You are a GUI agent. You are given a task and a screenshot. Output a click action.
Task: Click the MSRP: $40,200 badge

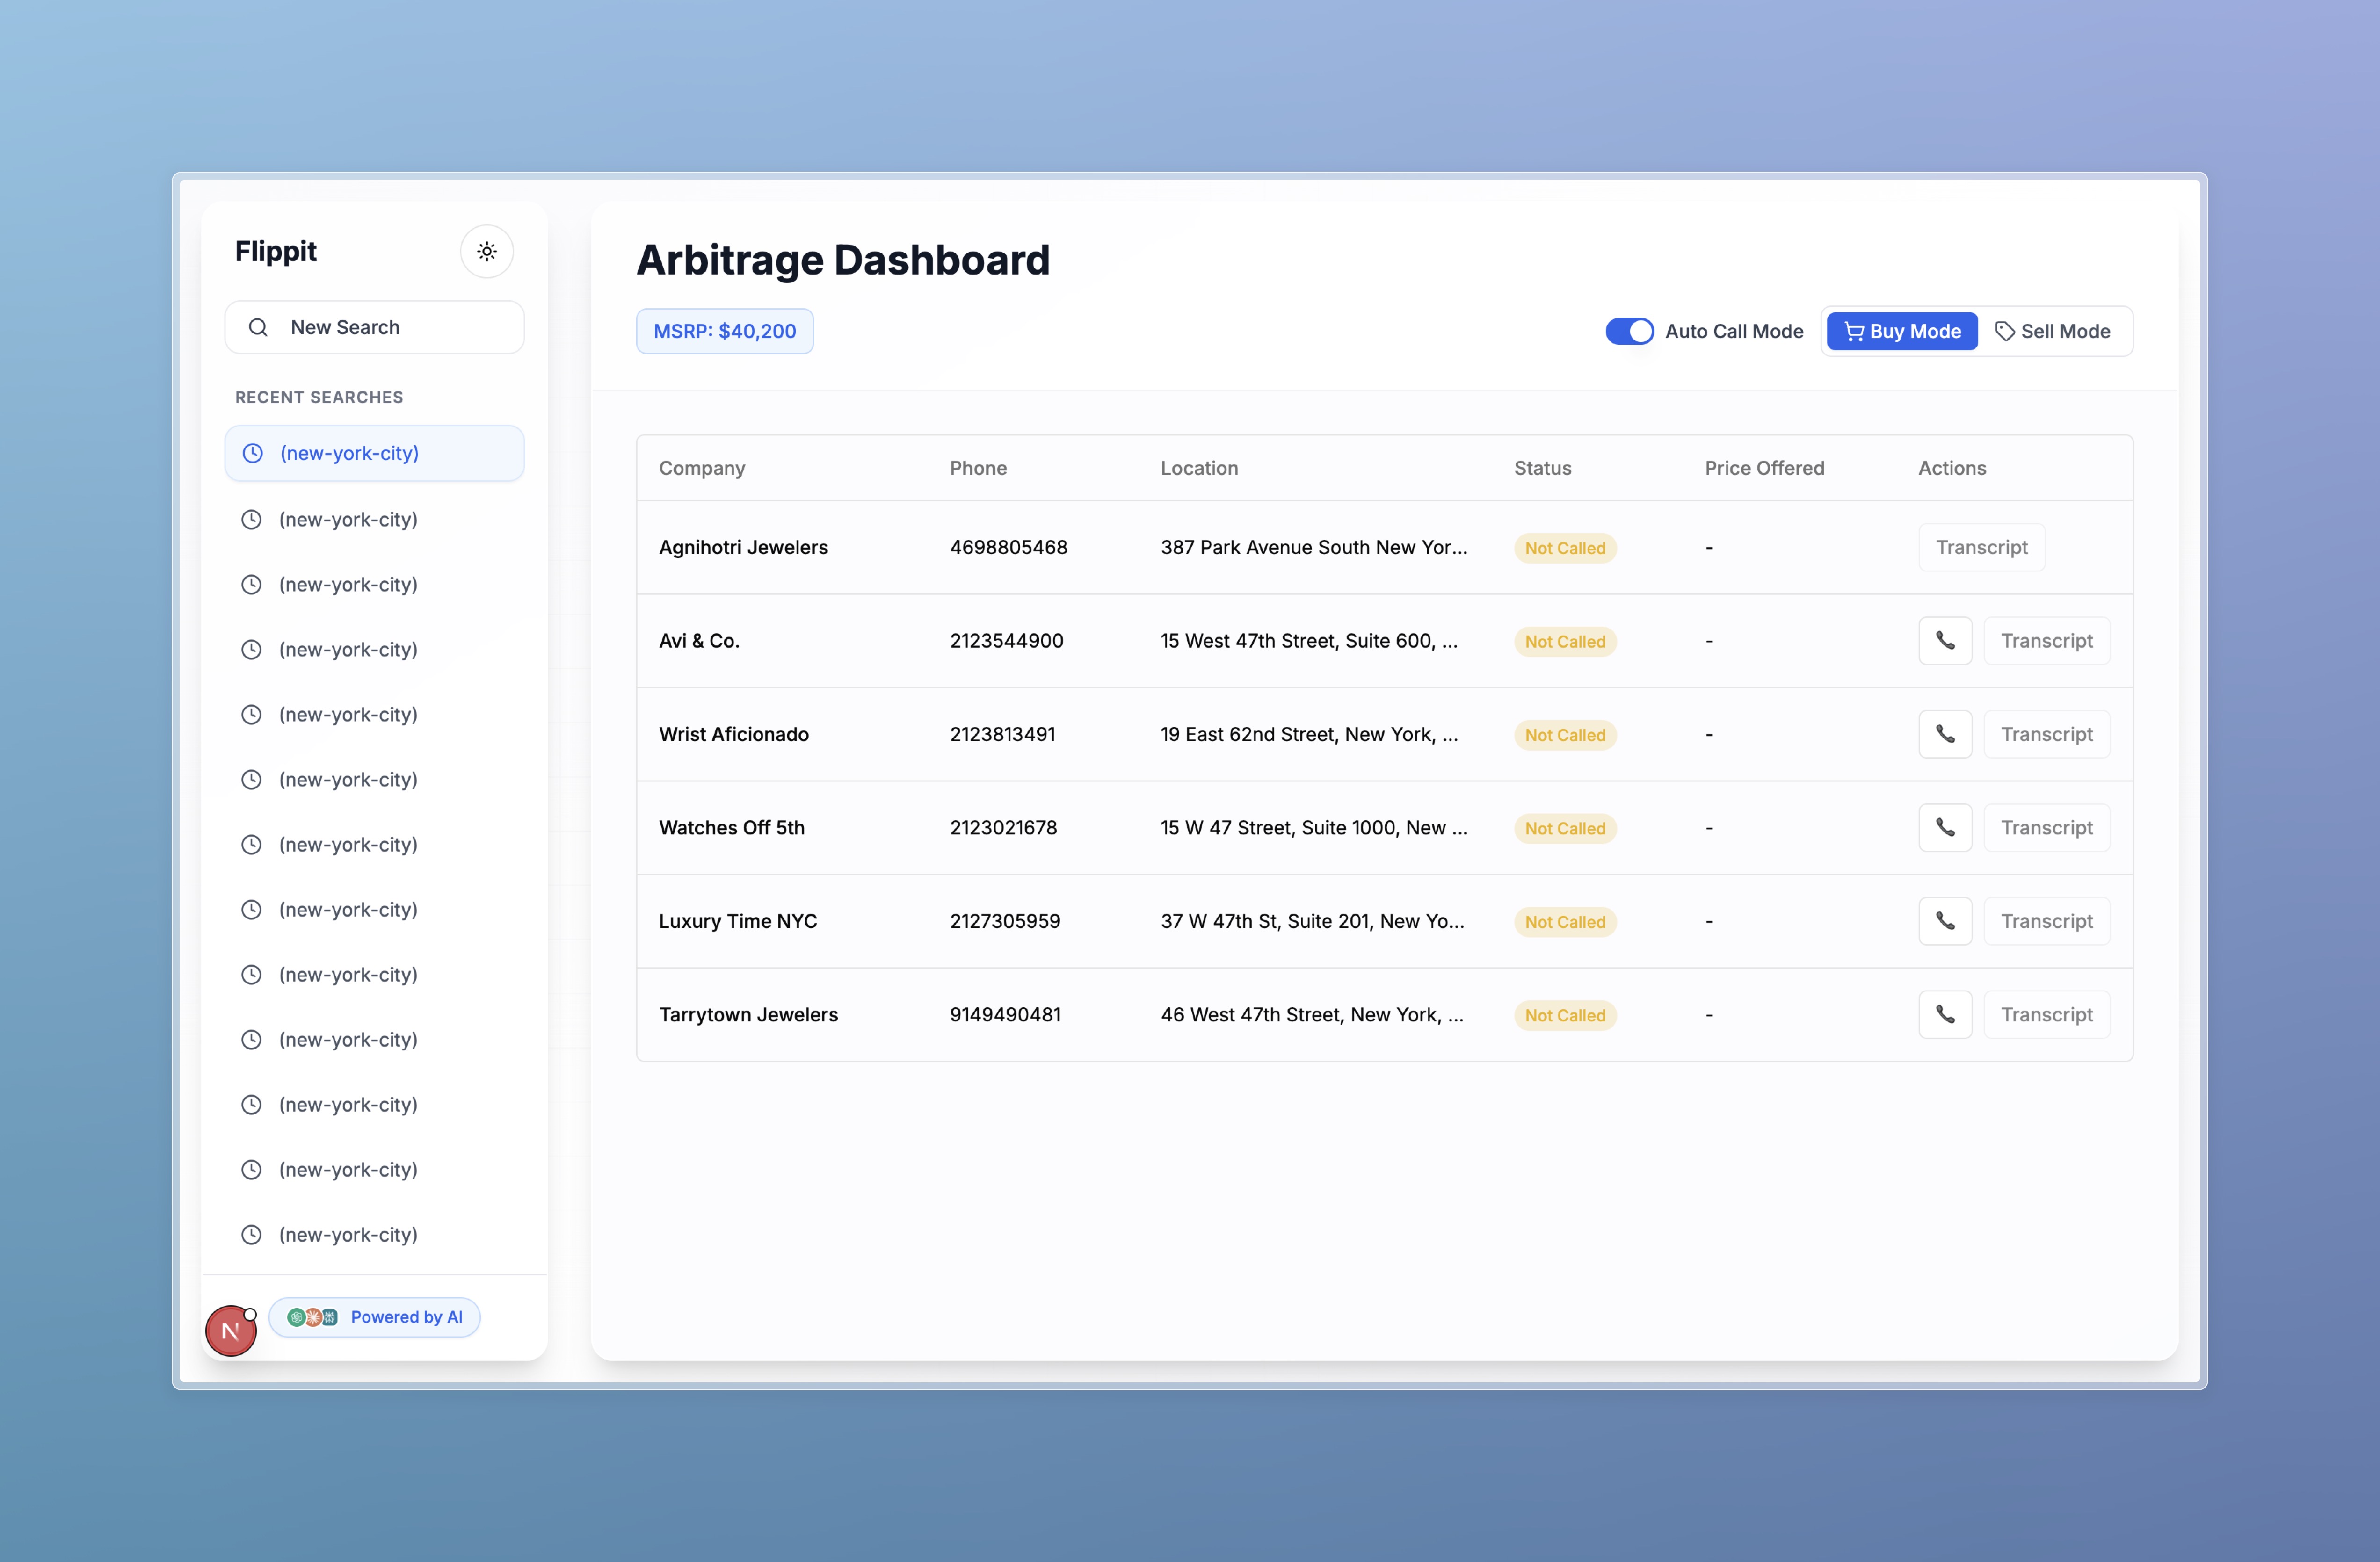pos(724,331)
